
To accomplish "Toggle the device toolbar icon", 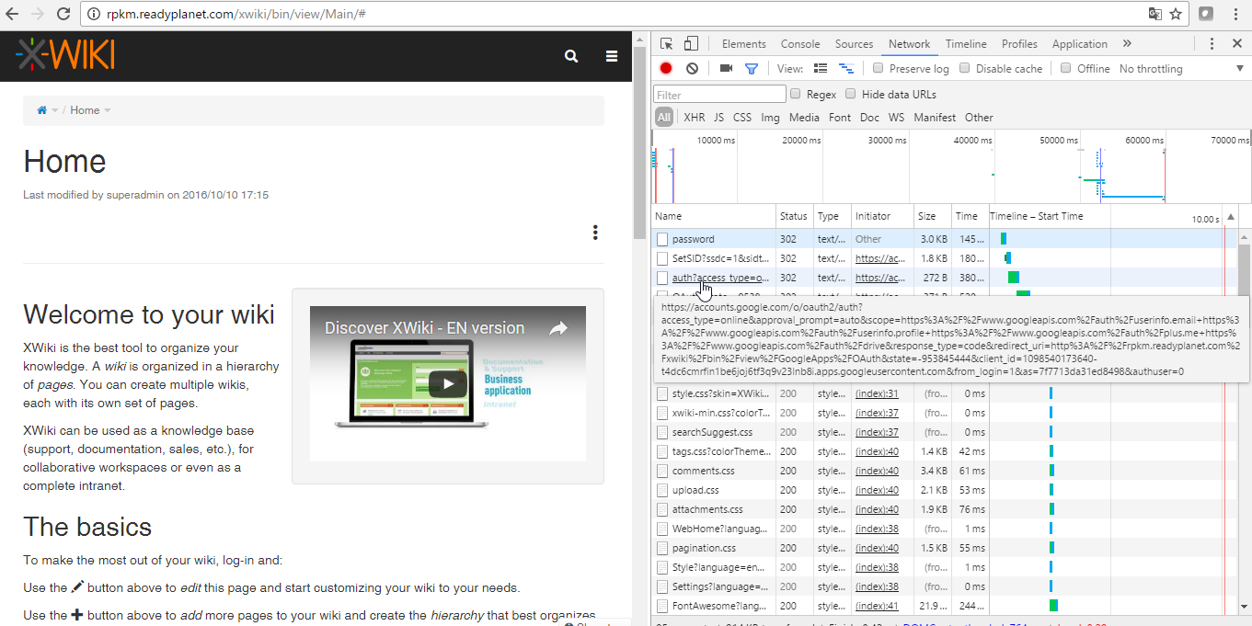I will point(691,43).
